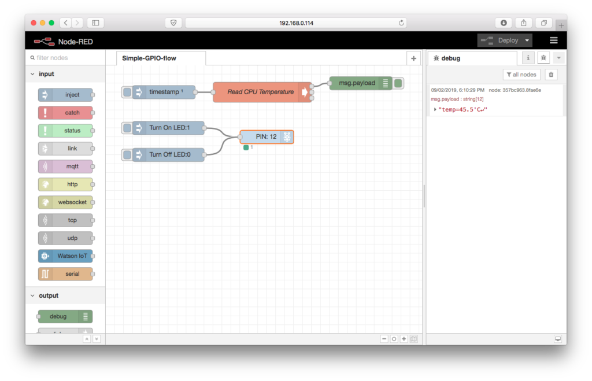This screenshot has width=592, height=381.
Task: Select the inject node in the palette
Action: 65,95
